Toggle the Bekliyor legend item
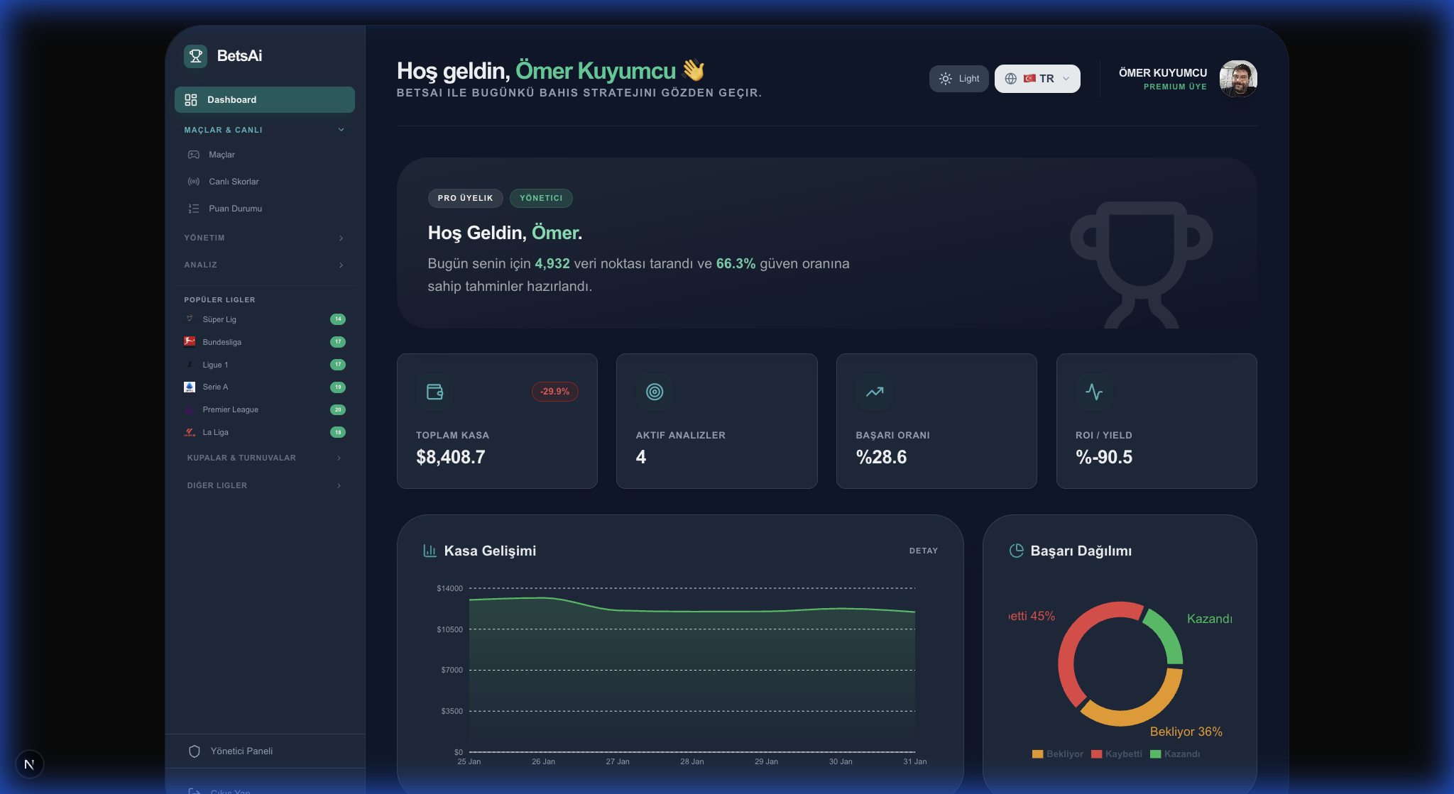The image size is (1454, 794). (x=1059, y=754)
